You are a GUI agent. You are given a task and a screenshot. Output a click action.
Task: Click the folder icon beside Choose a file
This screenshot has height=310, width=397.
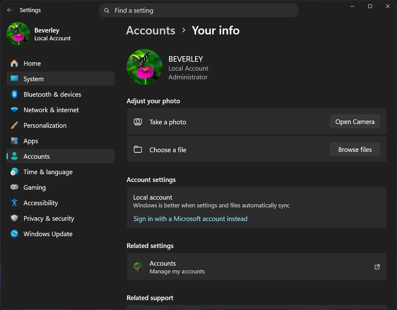point(138,150)
